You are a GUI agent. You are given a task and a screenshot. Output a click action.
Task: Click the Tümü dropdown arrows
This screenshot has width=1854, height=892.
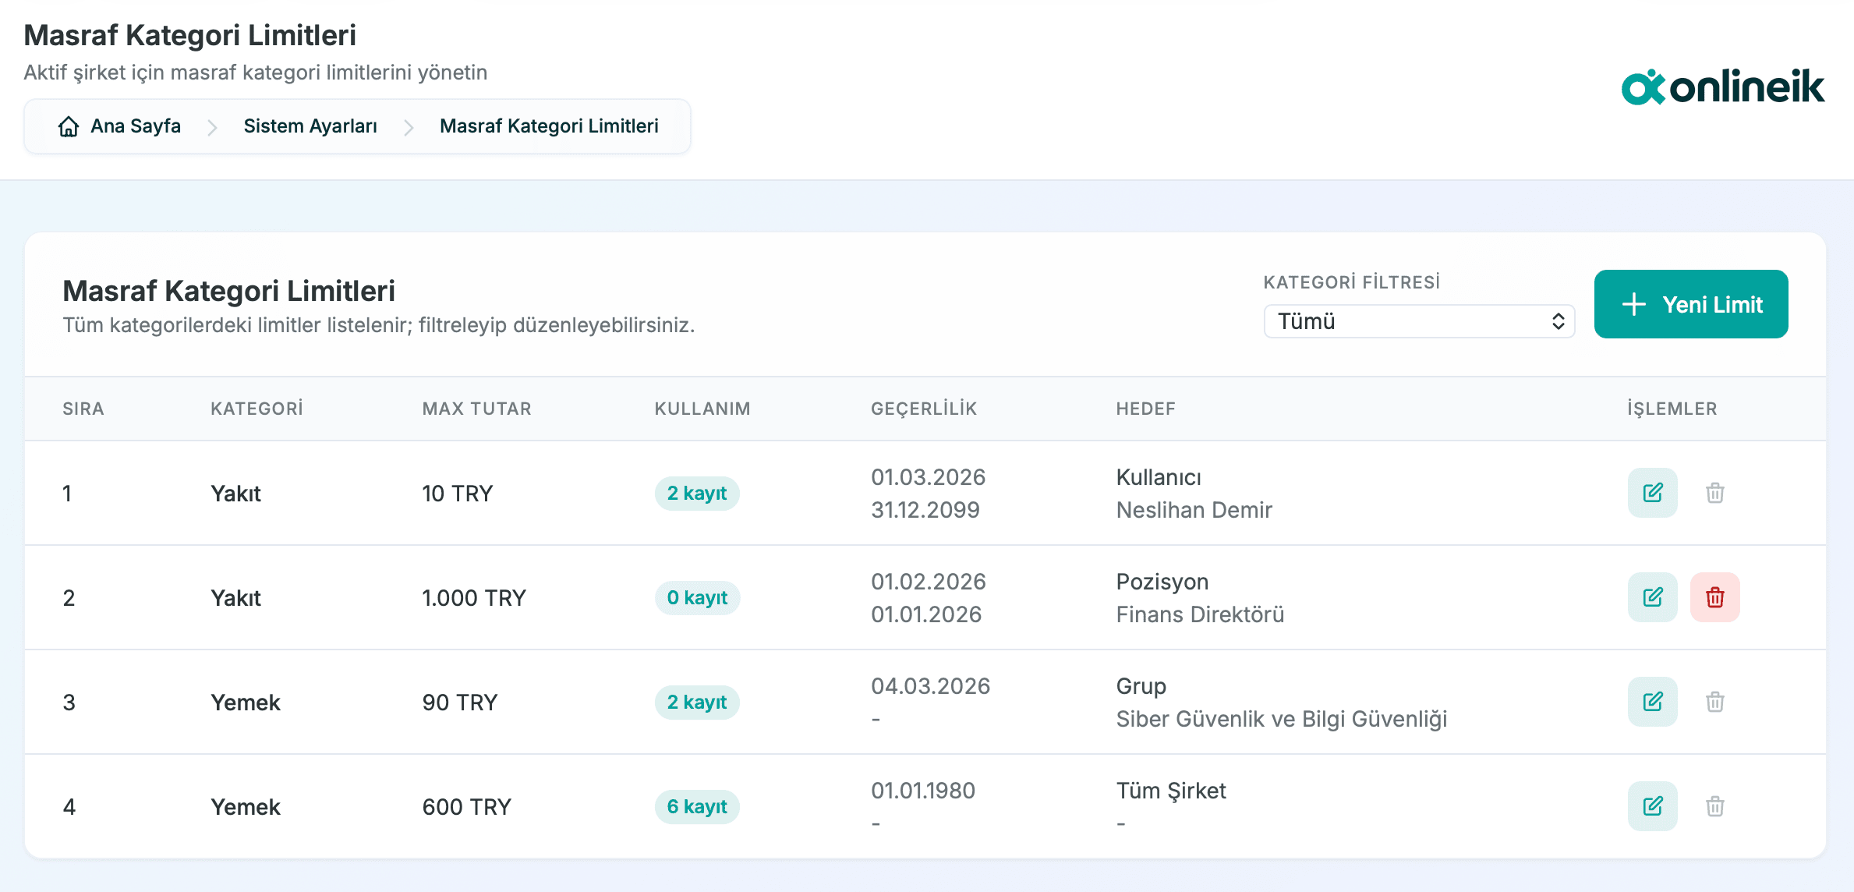click(1558, 321)
